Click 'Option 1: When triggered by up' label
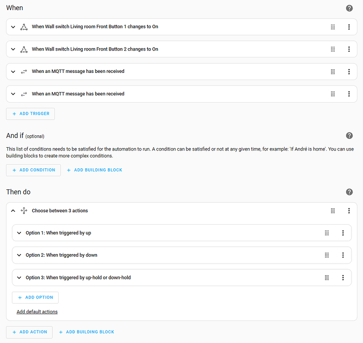This screenshot has height=343, width=363. point(58,233)
